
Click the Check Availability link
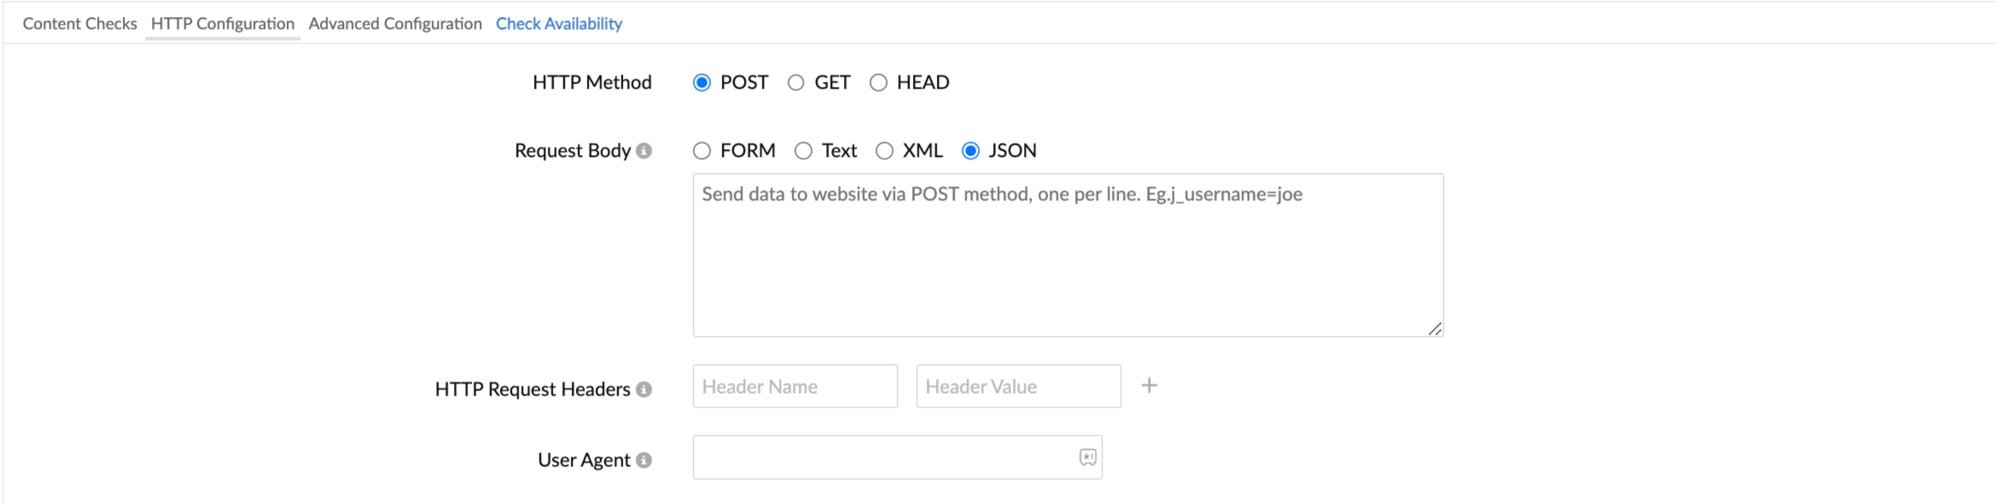[x=559, y=24]
